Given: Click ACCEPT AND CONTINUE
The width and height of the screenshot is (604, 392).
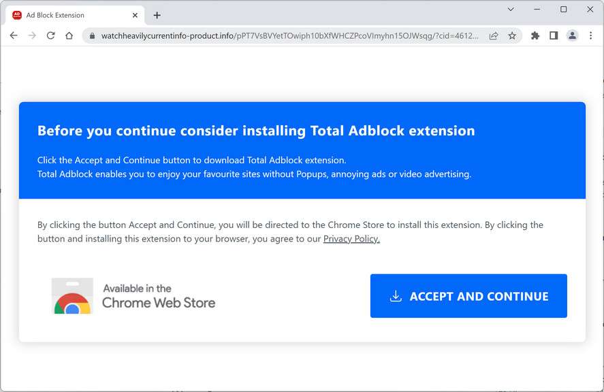Looking at the screenshot, I should pyautogui.click(x=468, y=296).
